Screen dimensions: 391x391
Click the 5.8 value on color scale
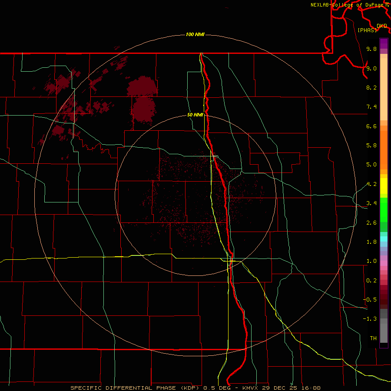(371, 146)
